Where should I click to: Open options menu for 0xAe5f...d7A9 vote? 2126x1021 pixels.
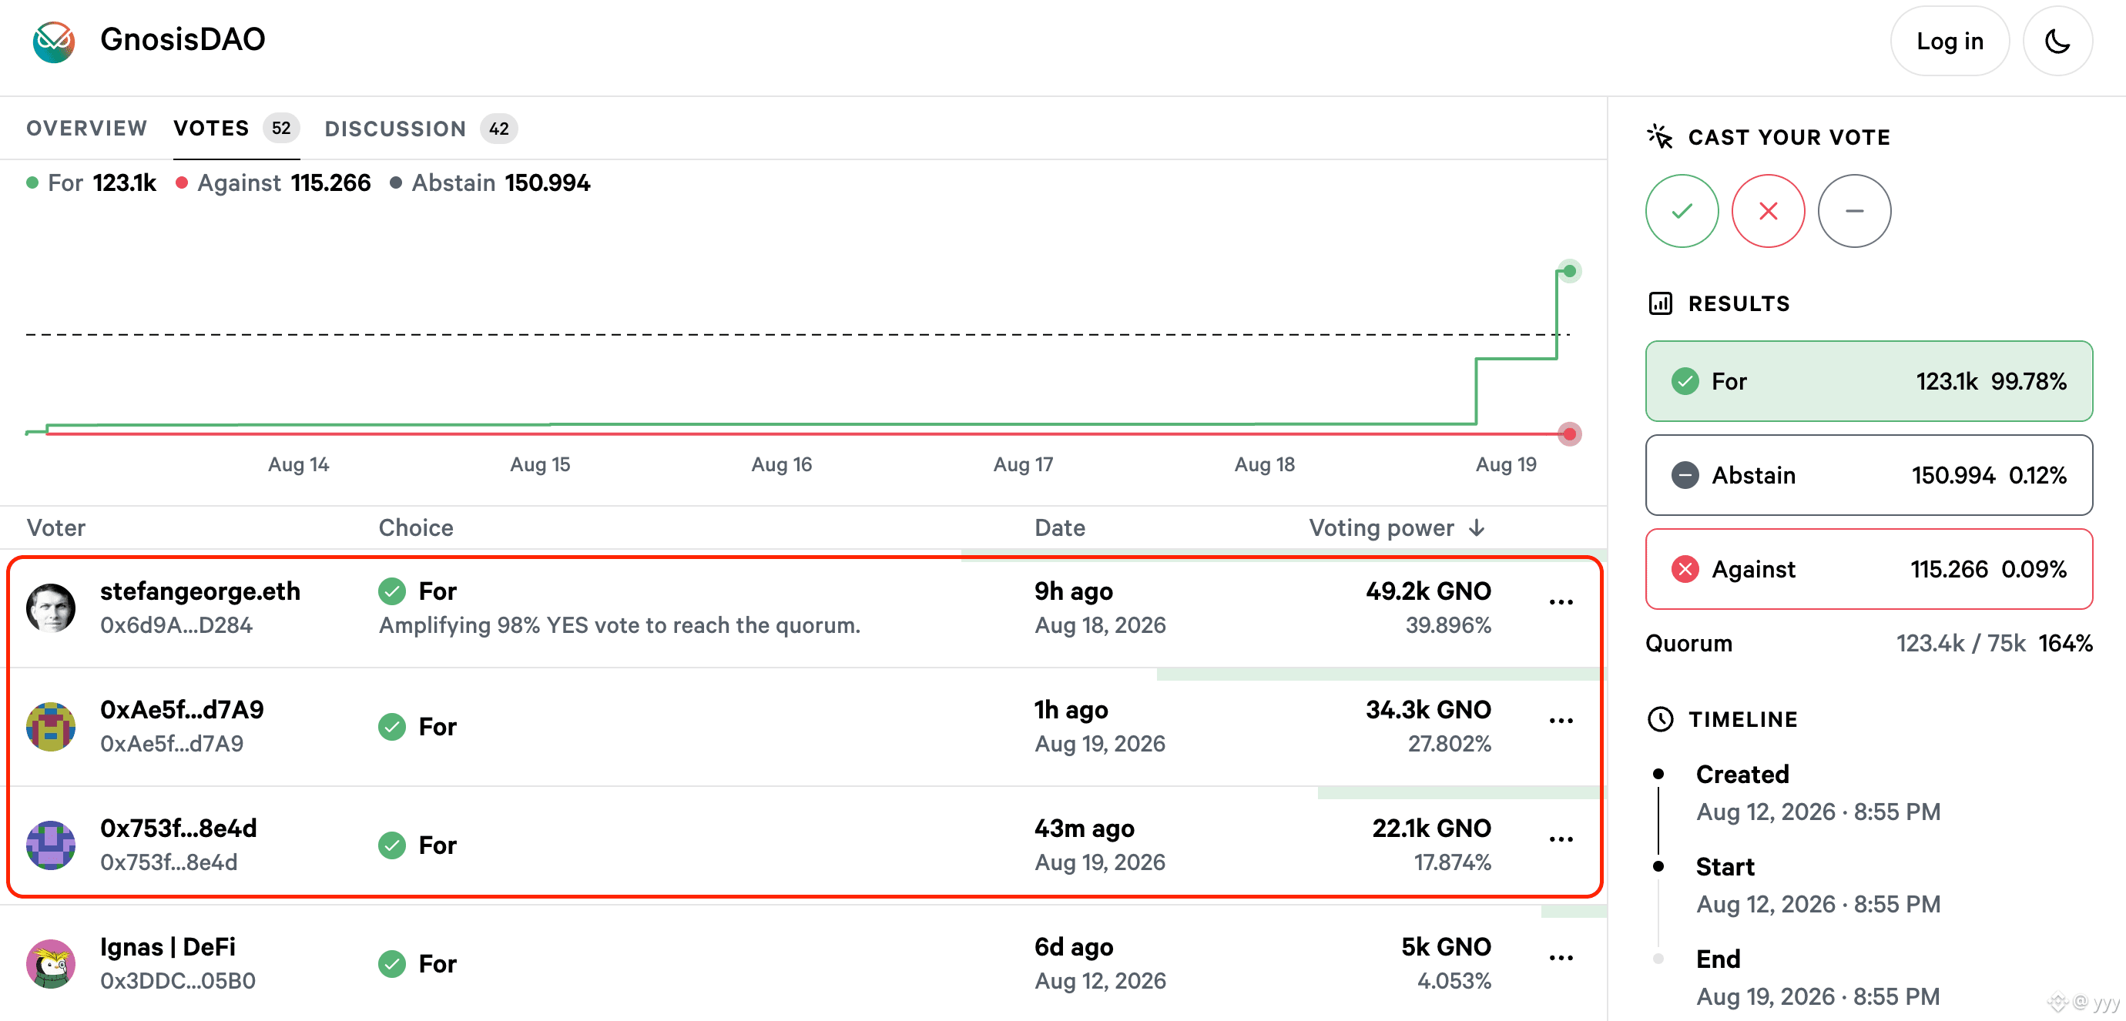[x=1561, y=721]
